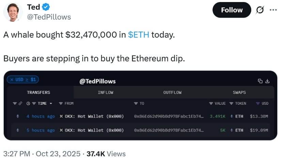Open the USD column filter
This screenshot has width=281, height=159.
tap(257, 103)
